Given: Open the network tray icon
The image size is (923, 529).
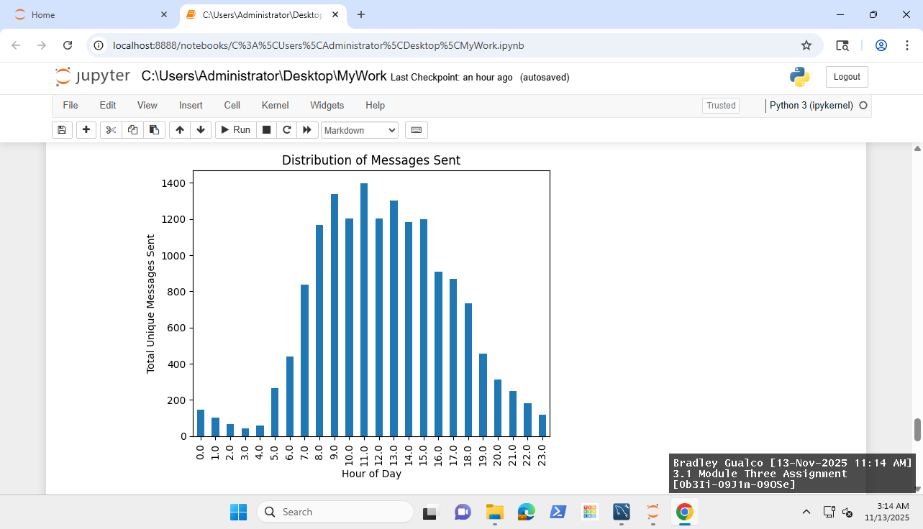Looking at the screenshot, I should tap(829, 512).
